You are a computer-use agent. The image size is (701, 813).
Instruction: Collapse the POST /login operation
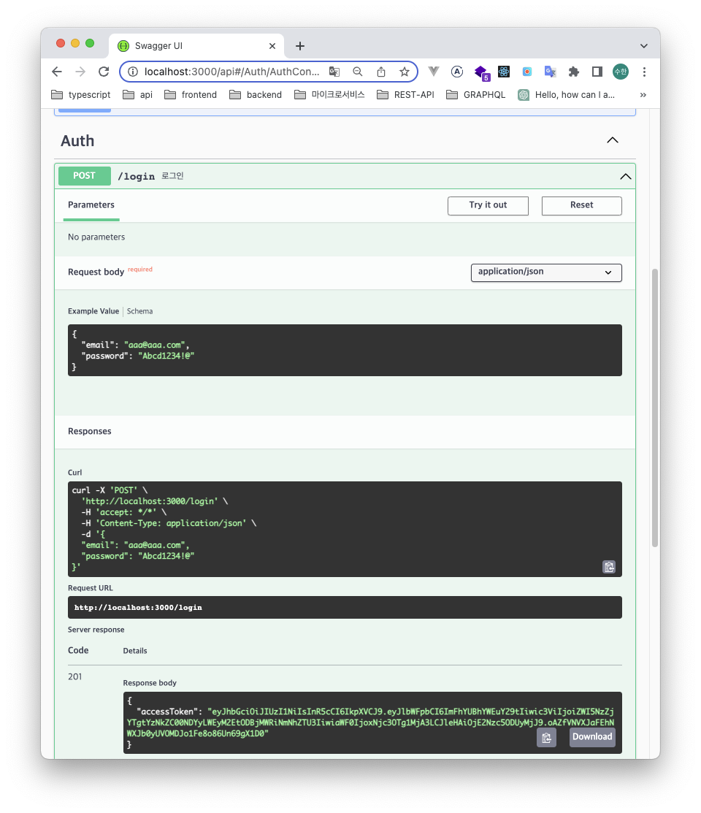[x=625, y=176]
